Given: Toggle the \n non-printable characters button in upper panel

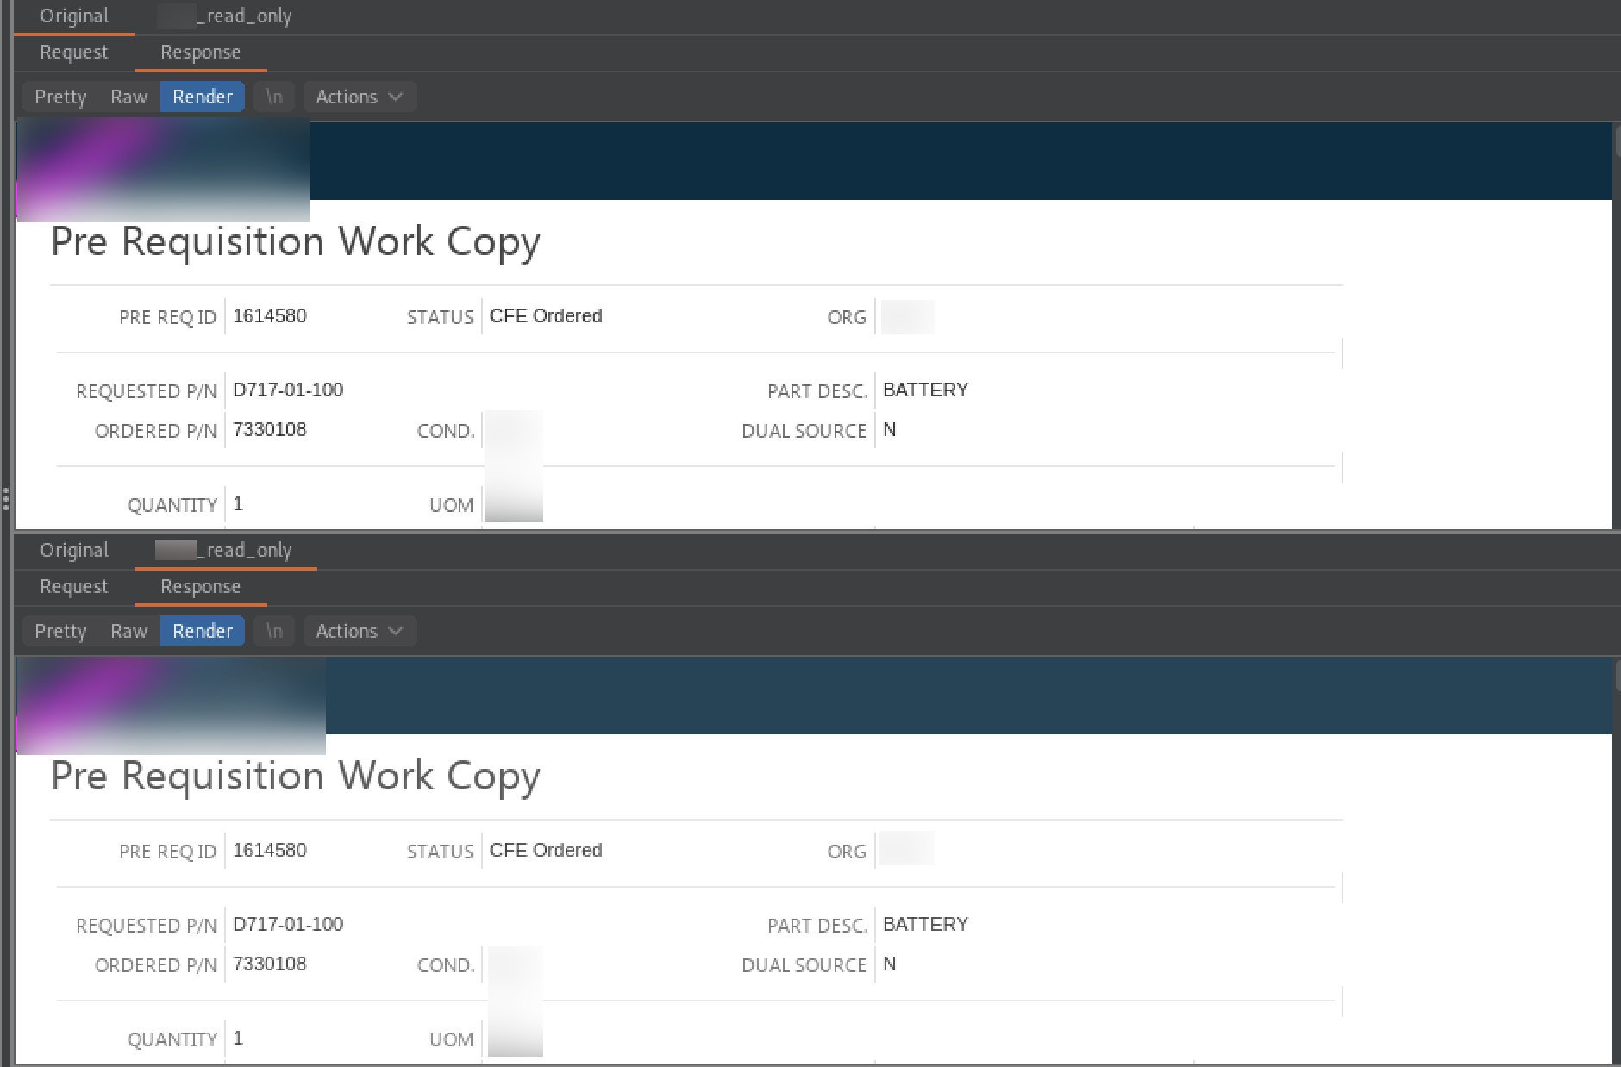Looking at the screenshot, I should [x=274, y=97].
